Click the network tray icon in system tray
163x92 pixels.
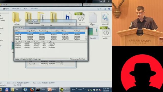(88, 90)
